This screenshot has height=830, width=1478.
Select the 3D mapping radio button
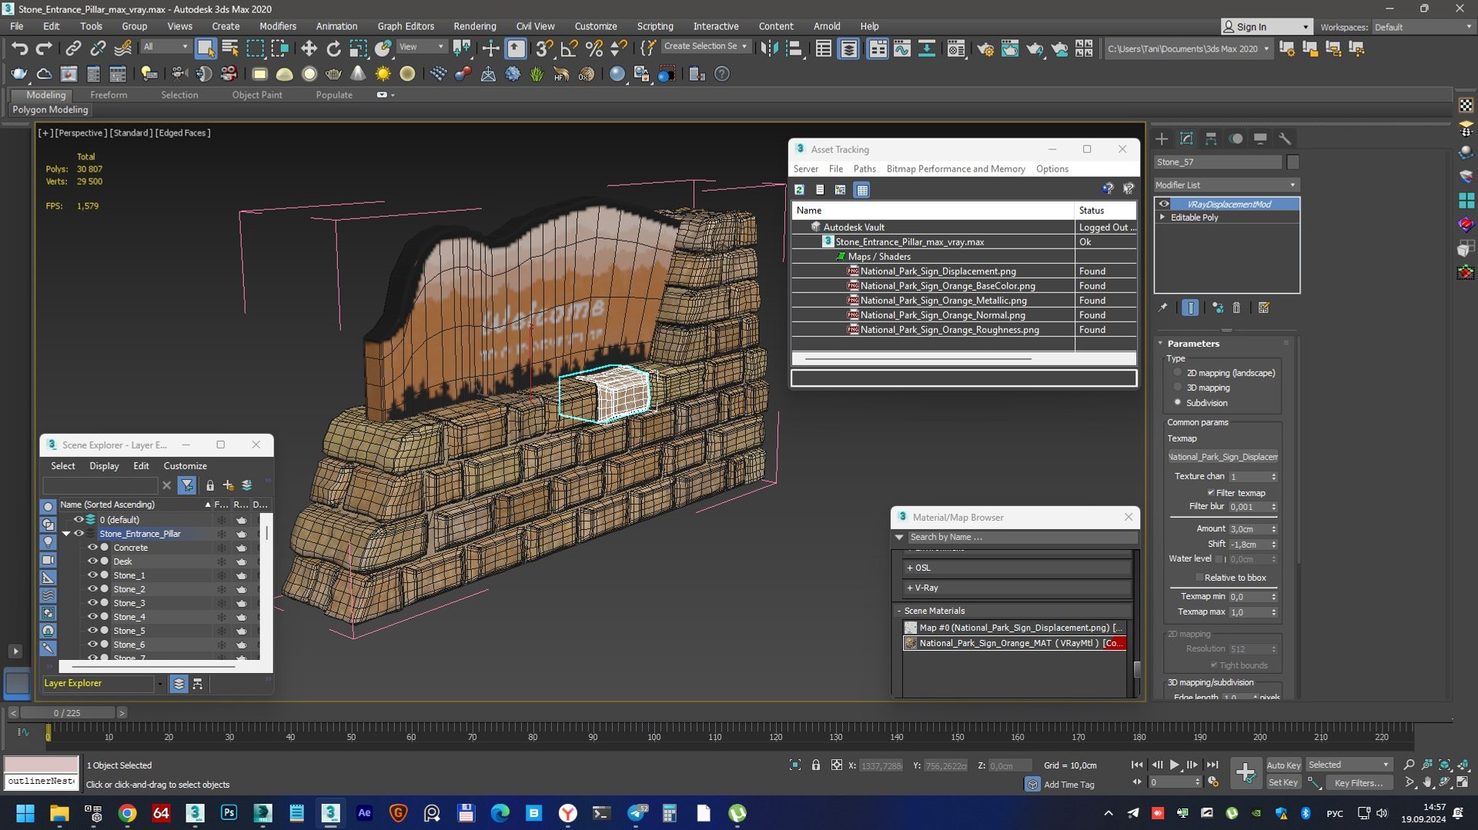1178,387
